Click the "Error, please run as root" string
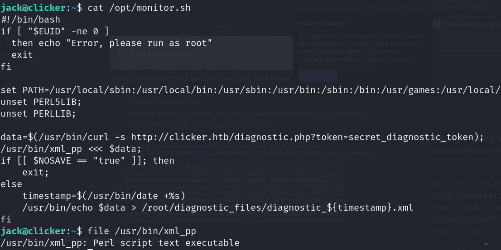 [x=138, y=43]
